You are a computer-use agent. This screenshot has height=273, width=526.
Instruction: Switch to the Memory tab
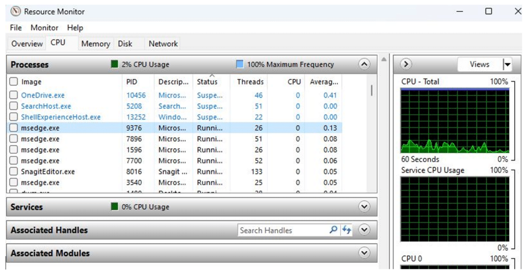coord(96,44)
